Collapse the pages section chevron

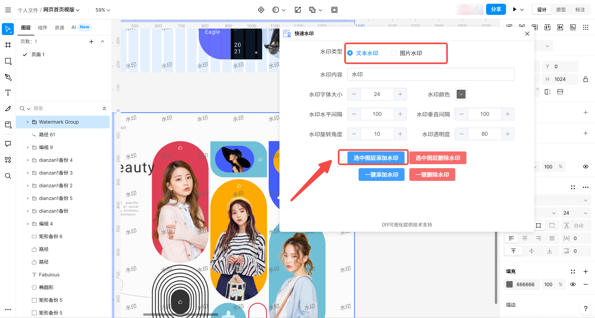103,42
